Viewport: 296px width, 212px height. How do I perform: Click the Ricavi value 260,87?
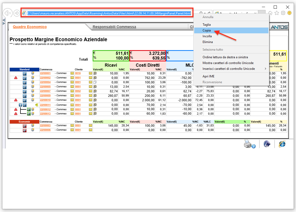click(113, 96)
